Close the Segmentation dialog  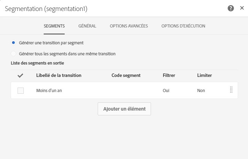coord(242,8)
